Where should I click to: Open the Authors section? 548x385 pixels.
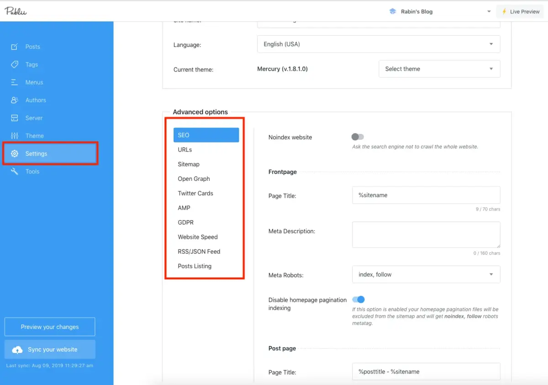point(15,100)
